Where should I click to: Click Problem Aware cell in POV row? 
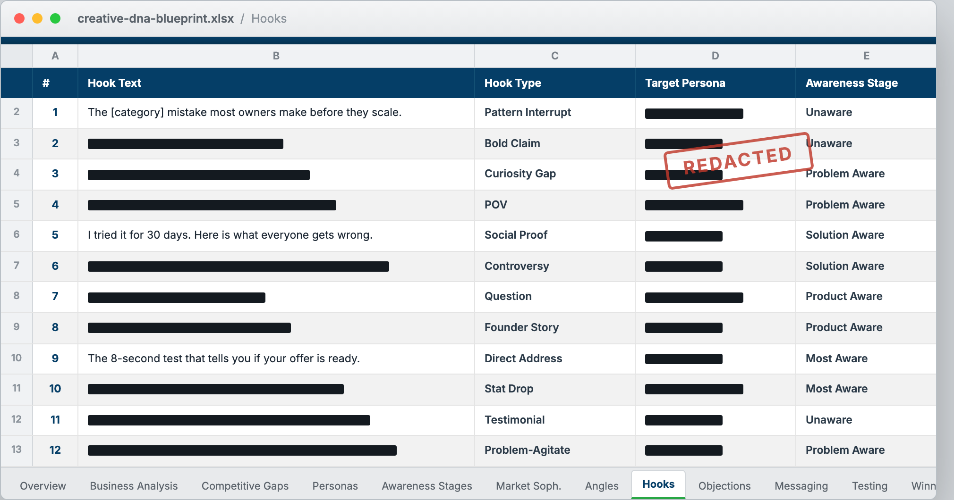pyautogui.click(x=866, y=205)
